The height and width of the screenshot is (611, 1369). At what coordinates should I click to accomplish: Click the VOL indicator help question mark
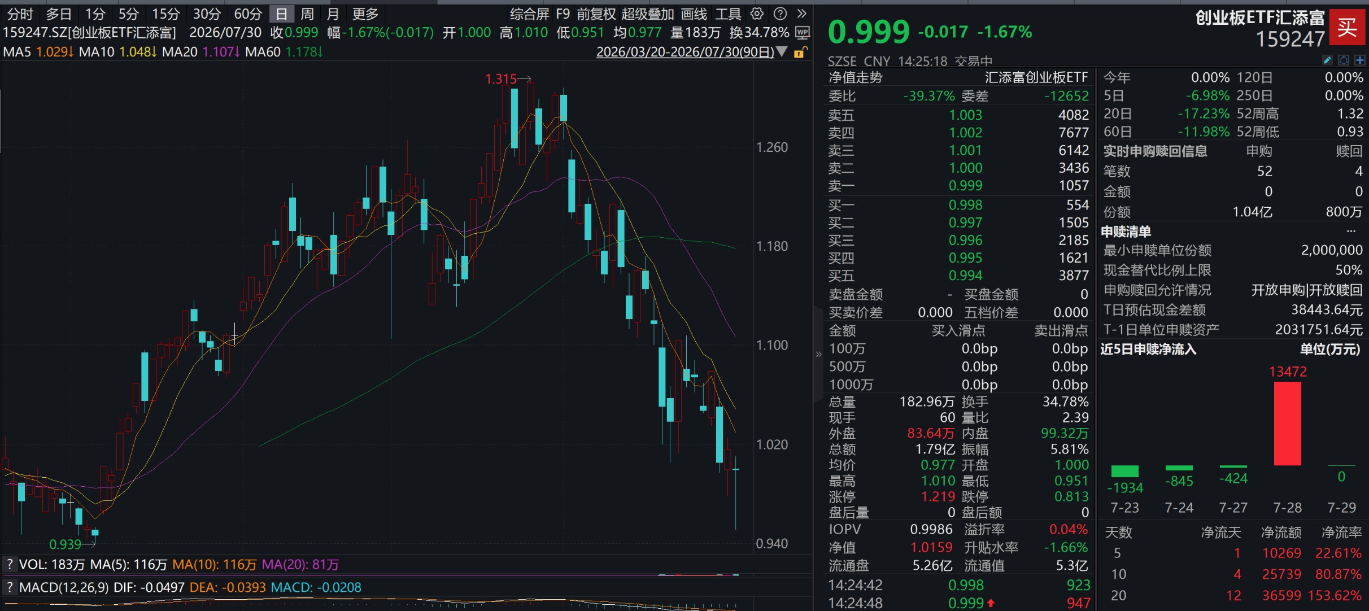[9, 564]
